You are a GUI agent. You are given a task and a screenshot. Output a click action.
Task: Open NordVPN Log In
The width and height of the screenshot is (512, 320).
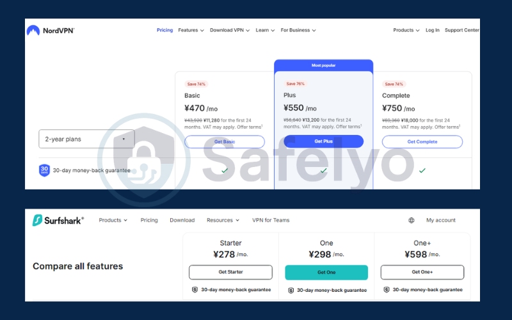(433, 30)
